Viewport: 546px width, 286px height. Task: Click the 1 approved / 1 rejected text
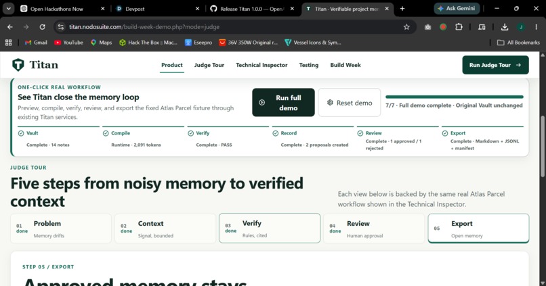click(394, 145)
